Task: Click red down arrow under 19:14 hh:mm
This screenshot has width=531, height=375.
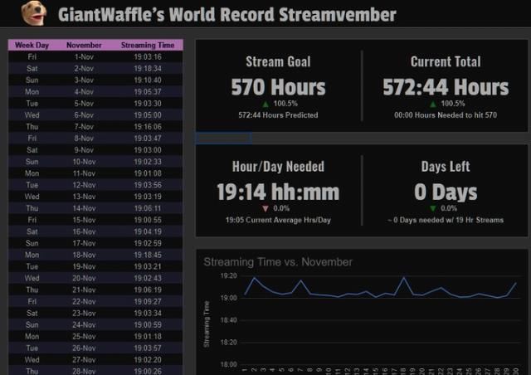Action: [x=265, y=208]
